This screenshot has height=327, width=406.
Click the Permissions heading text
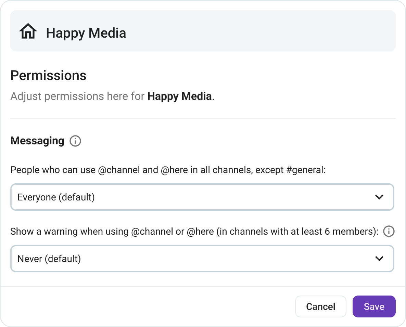click(x=48, y=76)
